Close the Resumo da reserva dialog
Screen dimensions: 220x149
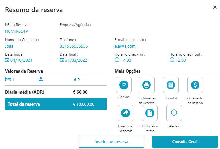(x=215, y=7)
